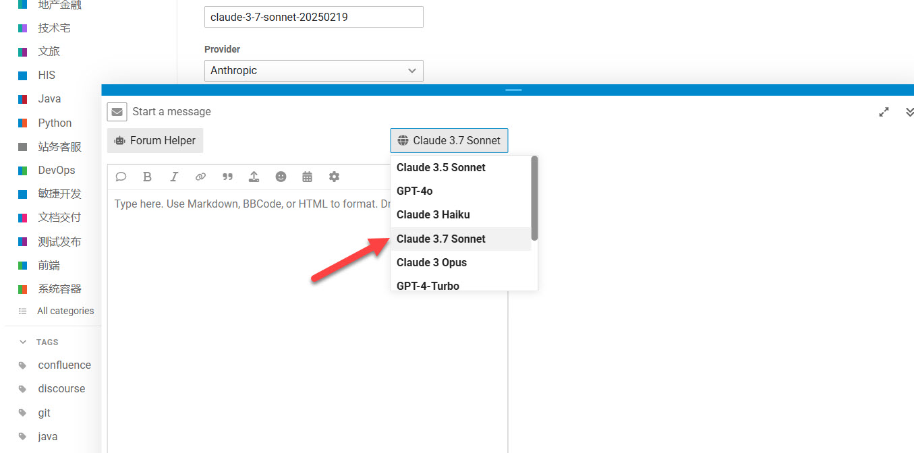Focus the message body text area

tap(307, 321)
